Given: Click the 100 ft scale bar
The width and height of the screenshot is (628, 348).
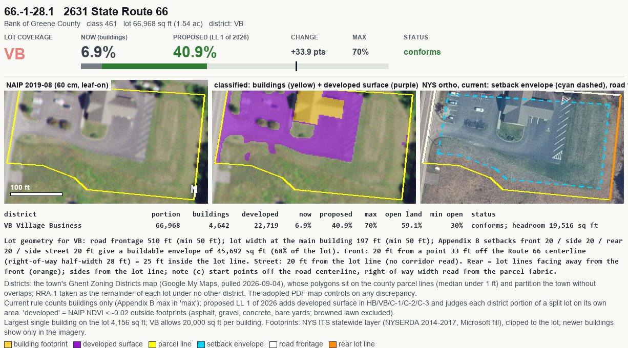Looking at the screenshot, I should [x=36, y=194].
